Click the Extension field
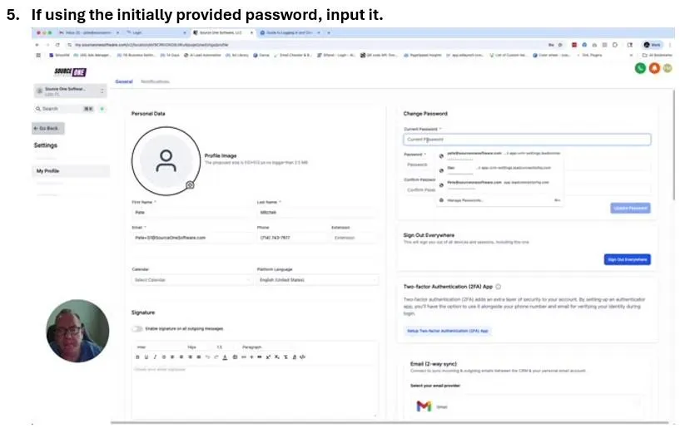The height and width of the screenshot is (428, 680). pos(355,238)
